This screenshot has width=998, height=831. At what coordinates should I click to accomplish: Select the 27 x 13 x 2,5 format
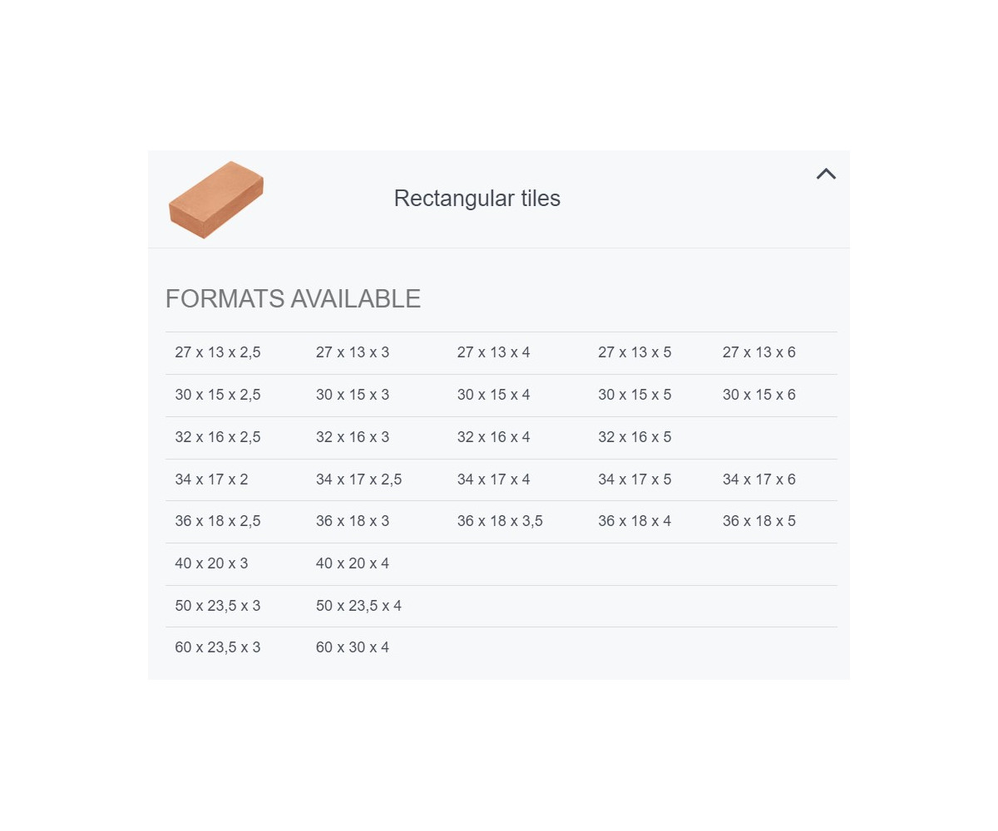click(x=218, y=352)
